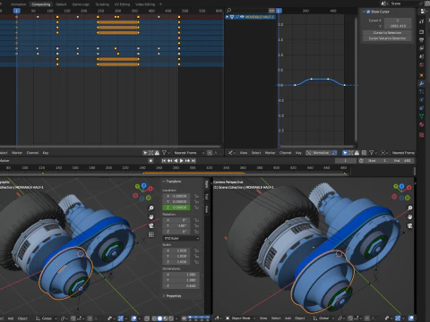
Task: Click the Rotation Y field in Transform panel
Action: click(x=176, y=226)
